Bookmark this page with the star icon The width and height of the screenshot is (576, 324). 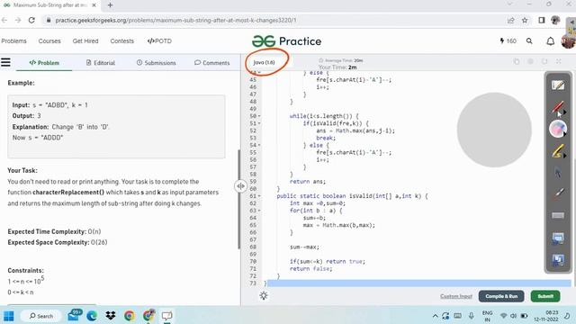tap(525, 20)
